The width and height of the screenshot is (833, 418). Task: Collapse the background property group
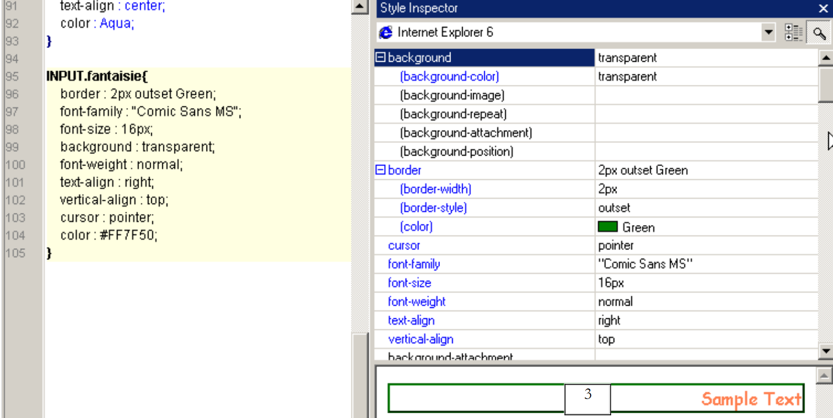click(x=380, y=57)
